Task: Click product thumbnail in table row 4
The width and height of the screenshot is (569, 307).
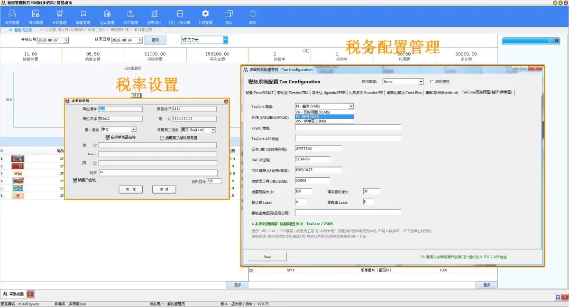Action: 18,181
